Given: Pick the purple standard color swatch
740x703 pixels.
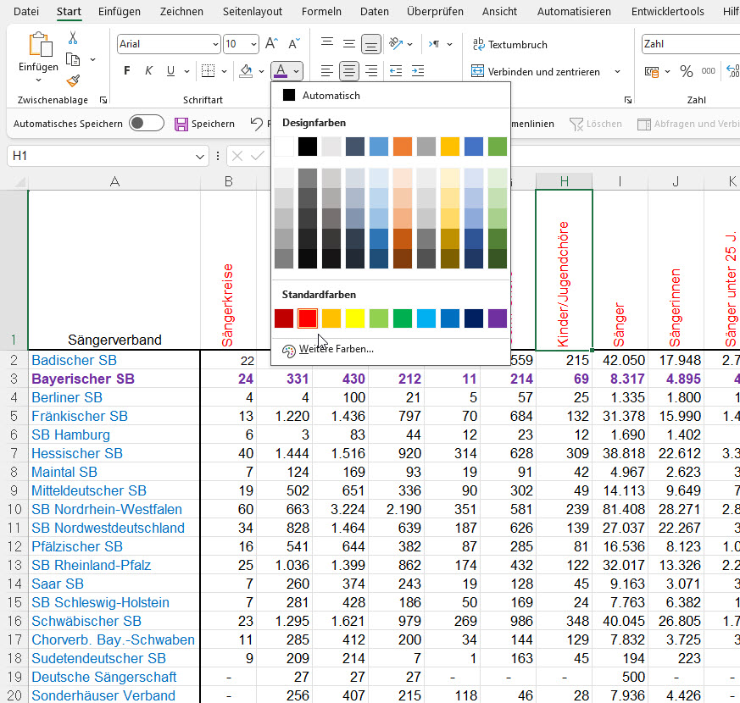Looking at the screenshot, I should point(497,318).
